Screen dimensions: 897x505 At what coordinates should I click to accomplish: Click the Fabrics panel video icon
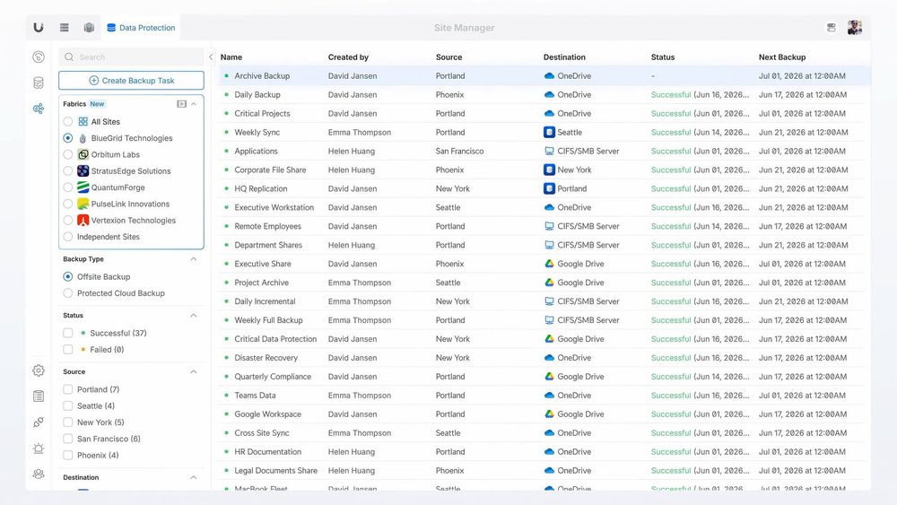(x=181, y=104)
